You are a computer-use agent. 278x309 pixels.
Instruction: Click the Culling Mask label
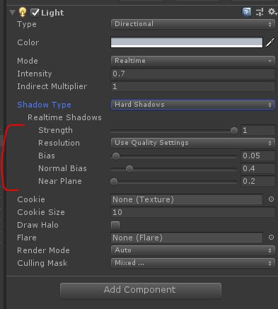(42, 263)
